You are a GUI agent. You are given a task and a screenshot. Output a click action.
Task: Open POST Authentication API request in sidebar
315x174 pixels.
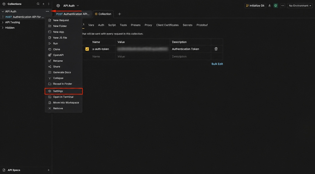[25, 17]
